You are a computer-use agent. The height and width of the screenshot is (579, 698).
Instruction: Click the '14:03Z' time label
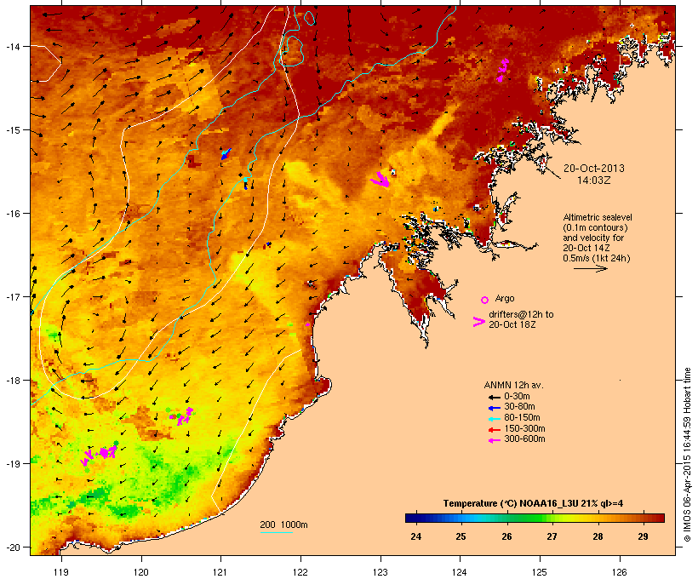(594, 181)
